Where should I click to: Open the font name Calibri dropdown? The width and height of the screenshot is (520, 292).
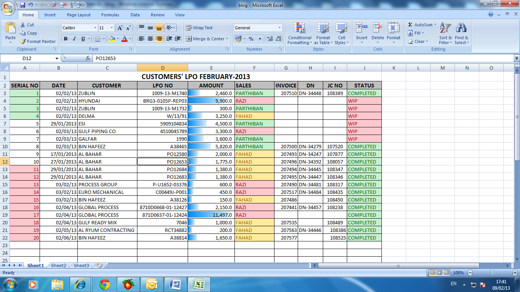click(x=95, y=28)
